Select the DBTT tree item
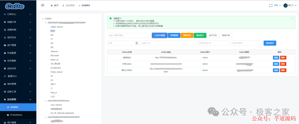 tap(53, 84)
